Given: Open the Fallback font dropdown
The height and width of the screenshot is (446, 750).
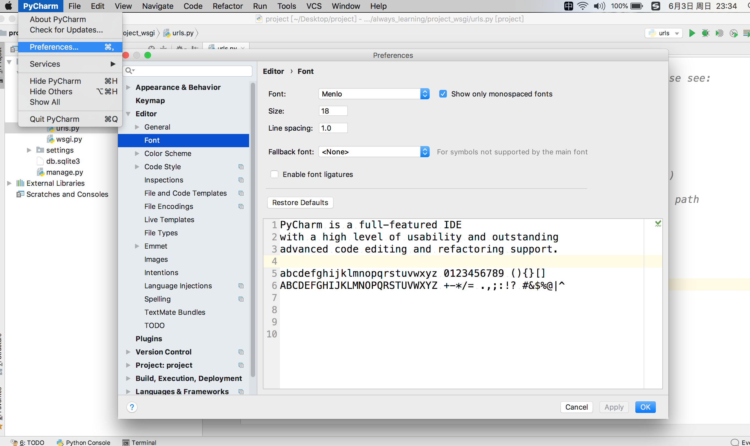Looking at the screenshot, I should (374, 152).
